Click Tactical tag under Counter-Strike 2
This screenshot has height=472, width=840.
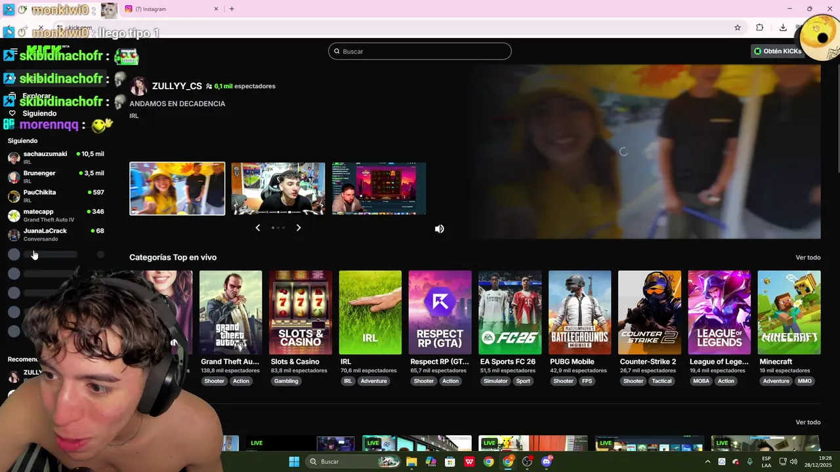tap(661, 381)
